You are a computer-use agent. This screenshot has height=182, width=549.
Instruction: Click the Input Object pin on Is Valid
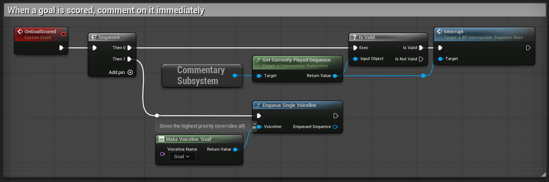click(x=355, y=59)
